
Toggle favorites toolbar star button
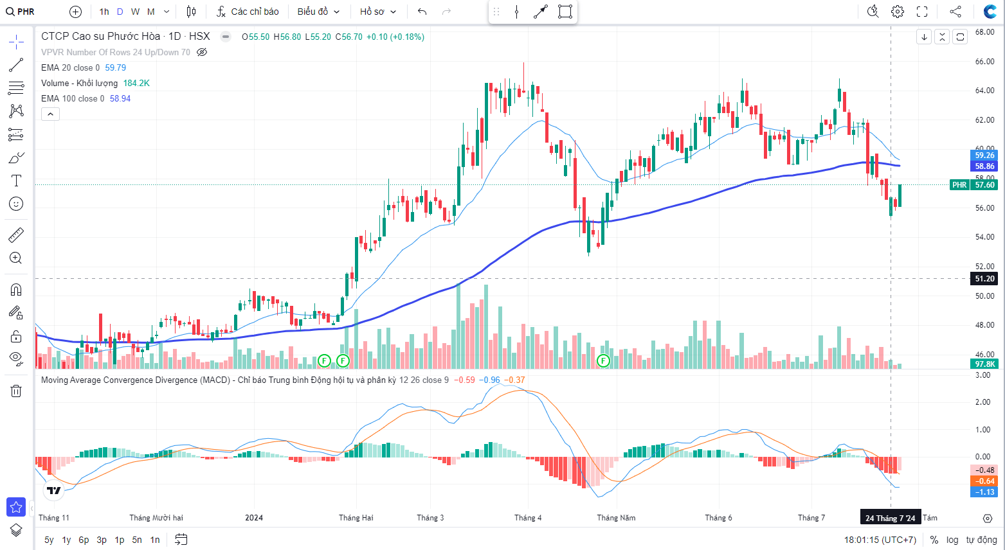click(x=16, y=507)
